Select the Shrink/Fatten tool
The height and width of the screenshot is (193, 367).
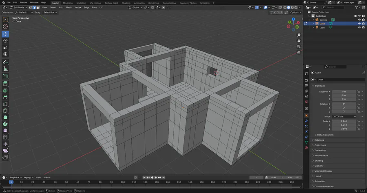pos(5,144)
